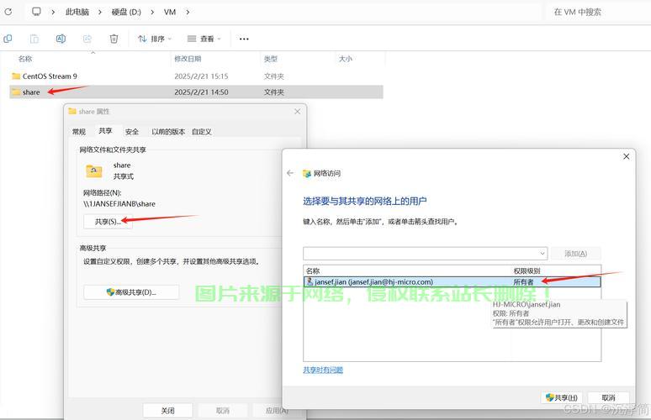
Task: Click the paste icon in Explorer toolbar
Action: (34, 39)
